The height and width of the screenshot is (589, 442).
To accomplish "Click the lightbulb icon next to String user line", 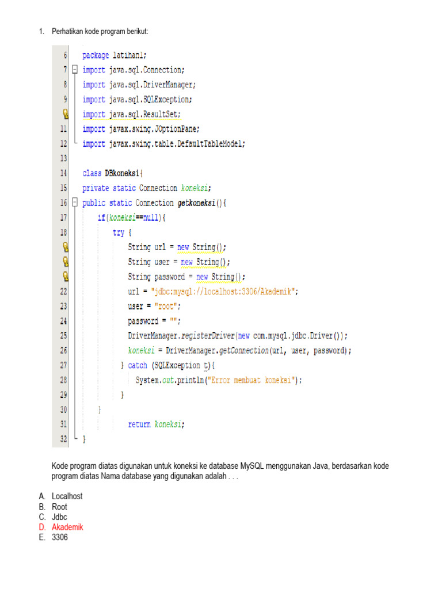I will [66, 262].
